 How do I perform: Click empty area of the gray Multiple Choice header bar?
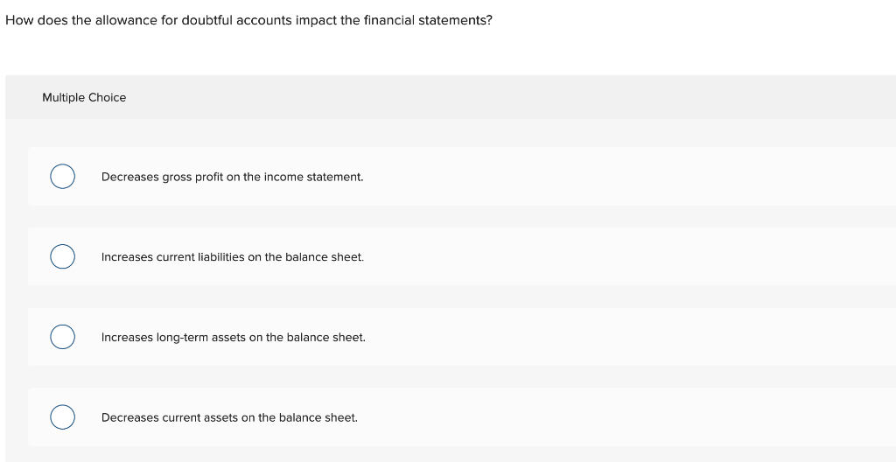(514, 97)
